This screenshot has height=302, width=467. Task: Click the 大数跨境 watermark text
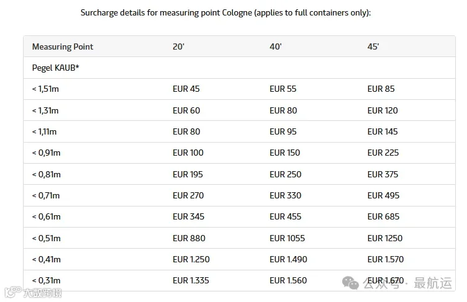click(x=43, y=293)
